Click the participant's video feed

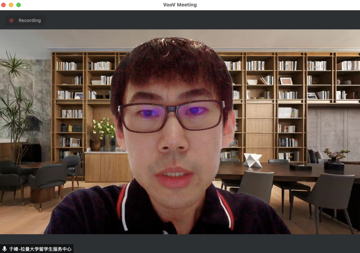pos(180,132)
